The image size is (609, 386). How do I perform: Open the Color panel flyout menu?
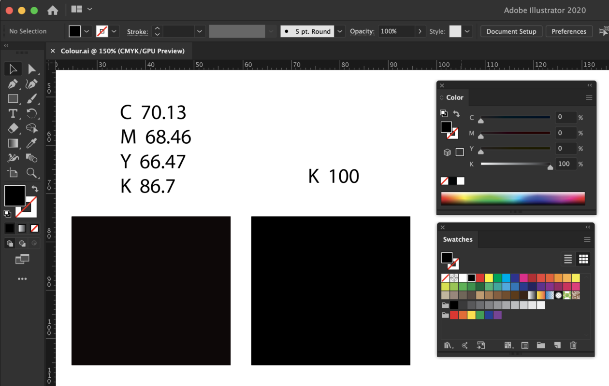(589, 97)
